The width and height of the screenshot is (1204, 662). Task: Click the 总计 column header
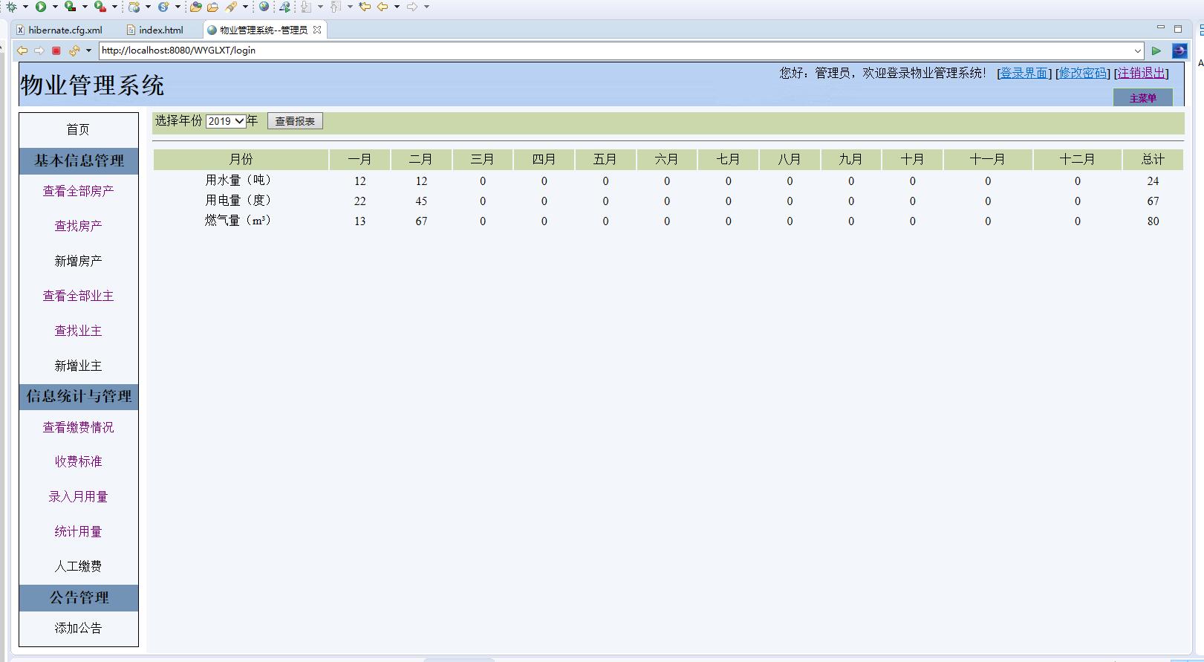[x=1153, y=159]
